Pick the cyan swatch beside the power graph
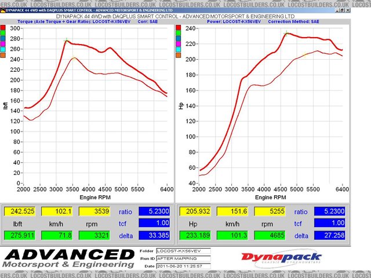This screenshot has height=278, width=371. coord(179,55)
